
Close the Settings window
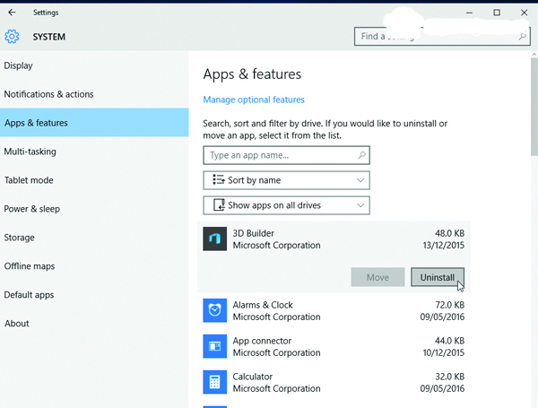[524, 13]
